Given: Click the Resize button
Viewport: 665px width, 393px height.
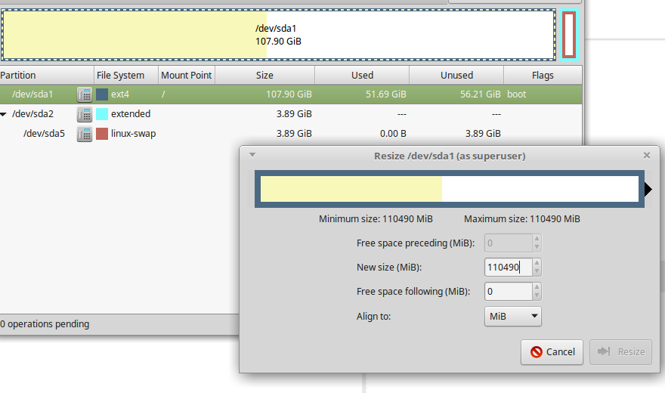Looking at the screenshot, I should 620,352.
